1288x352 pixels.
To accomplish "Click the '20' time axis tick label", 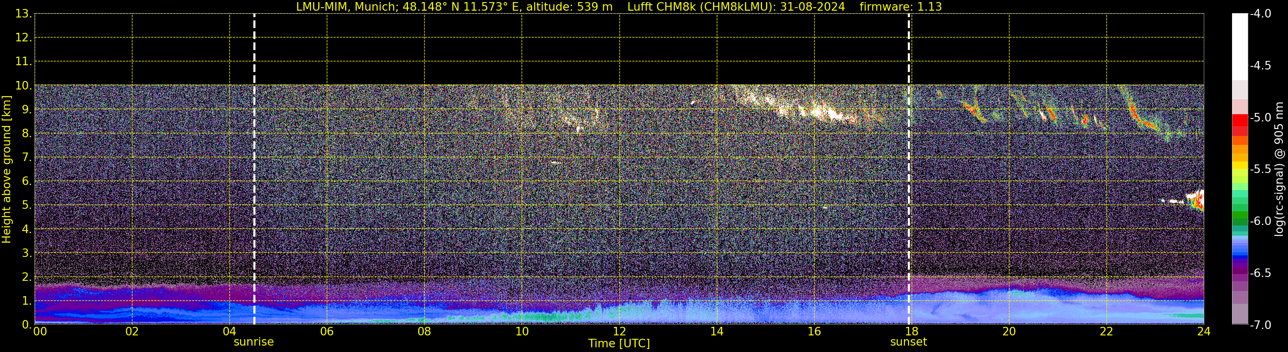I will [1009, 332].
